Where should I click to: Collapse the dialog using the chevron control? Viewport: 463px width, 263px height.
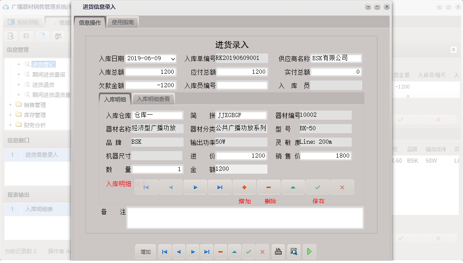367,7
